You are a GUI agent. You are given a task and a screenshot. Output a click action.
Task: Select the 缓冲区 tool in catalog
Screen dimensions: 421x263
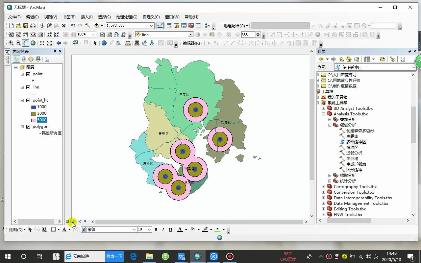(352, 148)
